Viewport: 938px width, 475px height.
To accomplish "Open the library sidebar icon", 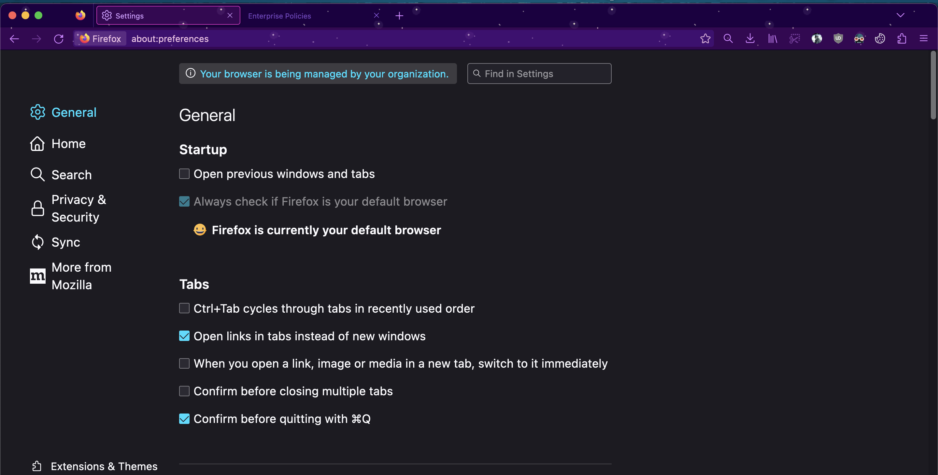I will pos(772,38).
